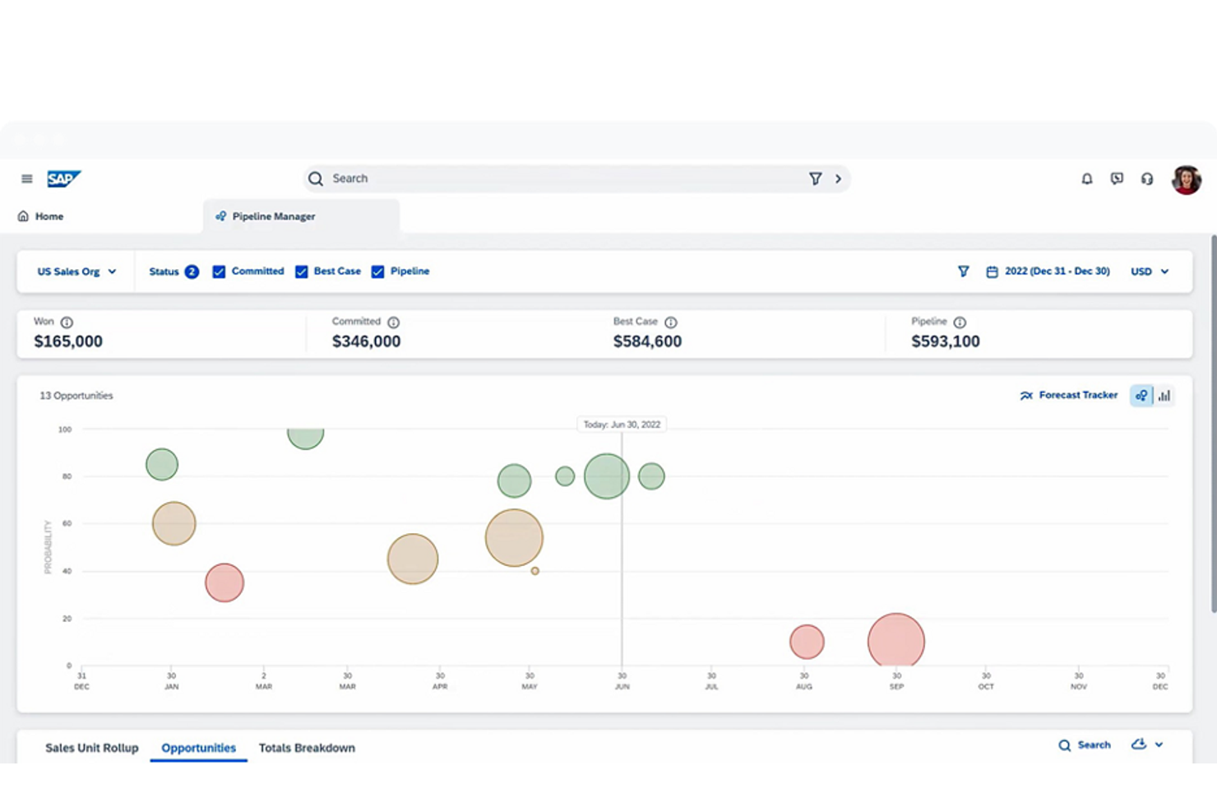Show info for the Best Case metric
This screenshot has height=812, width=1217.
(x=671, y=322)
